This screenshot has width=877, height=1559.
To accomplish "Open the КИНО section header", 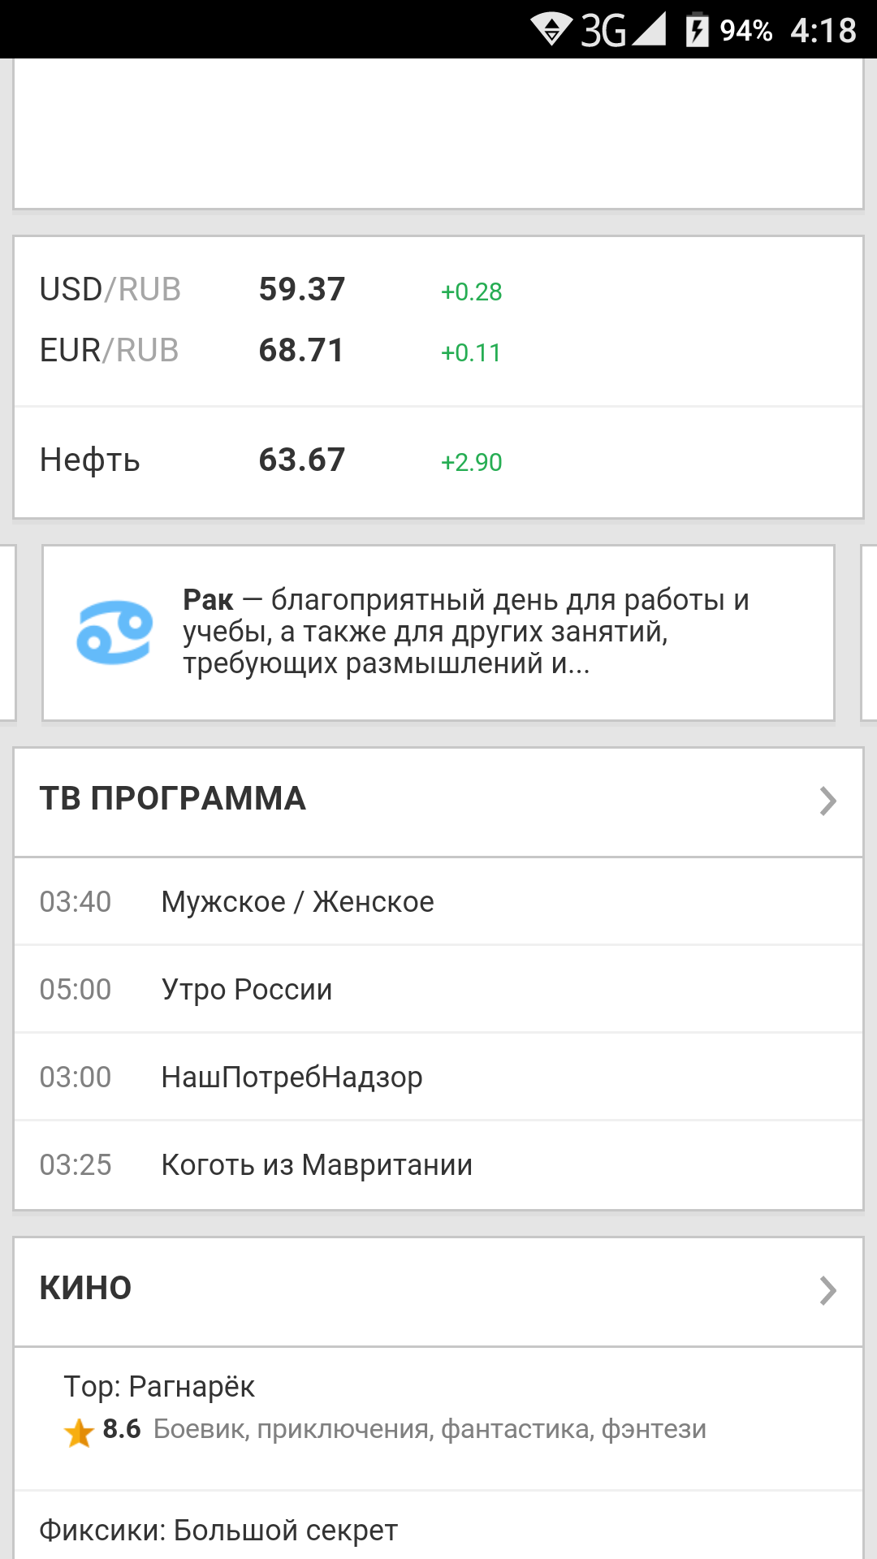I will [x=86, y=1289].
